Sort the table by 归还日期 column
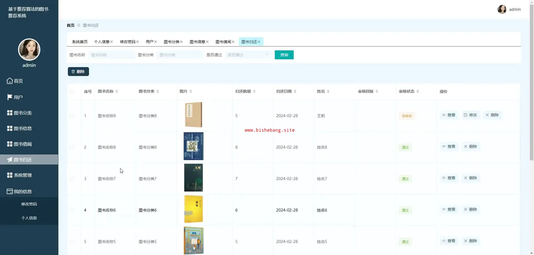This screenshot has height=255, width=534. click(x=295, y=91)
